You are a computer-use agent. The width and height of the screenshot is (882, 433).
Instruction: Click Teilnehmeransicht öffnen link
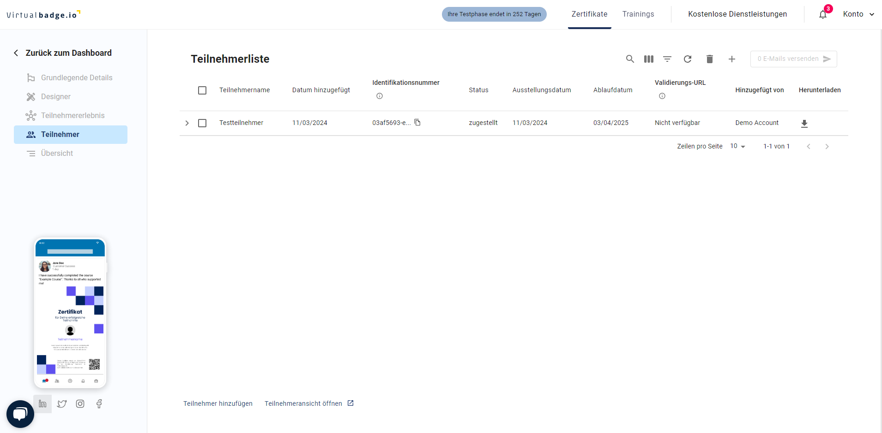pos(309,403)
